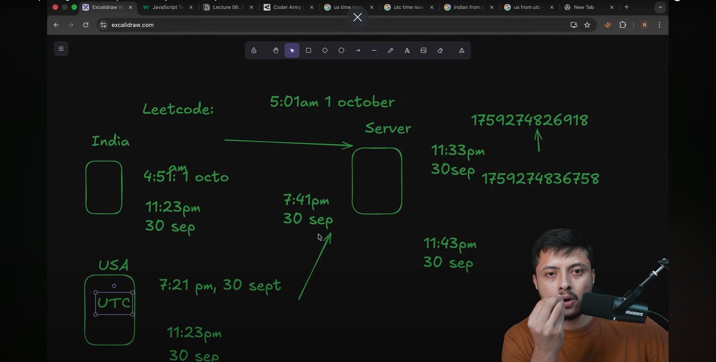Select the Line tool
This screenshot has width=716, height=362.
click(374, 51)
